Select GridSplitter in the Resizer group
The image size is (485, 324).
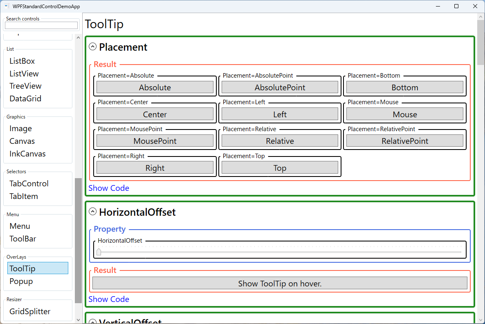point(30,311)
